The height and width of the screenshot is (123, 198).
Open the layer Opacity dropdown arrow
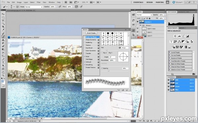coord(165,15)
